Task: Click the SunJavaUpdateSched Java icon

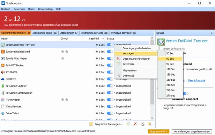Action: pyautogui.click(x=3, y=51)
